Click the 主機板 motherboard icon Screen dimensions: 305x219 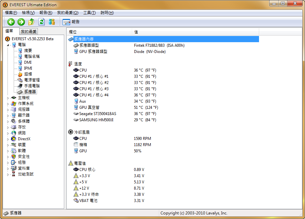point(14,98)
